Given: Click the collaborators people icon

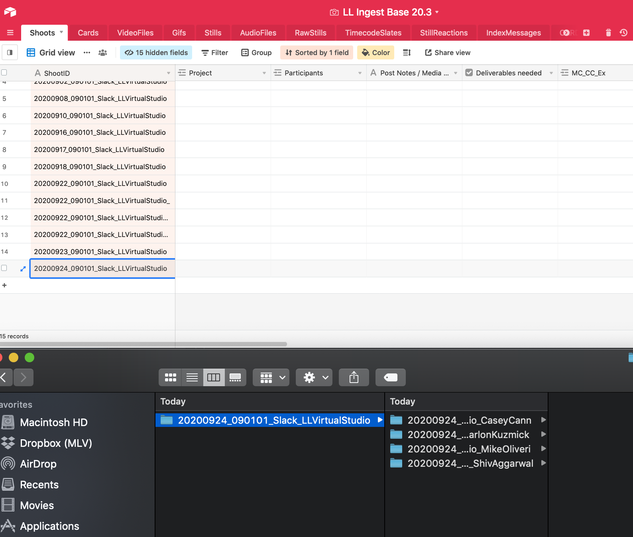Looking at the screenshot, I should pyautogui.click(x=103, y=53).
